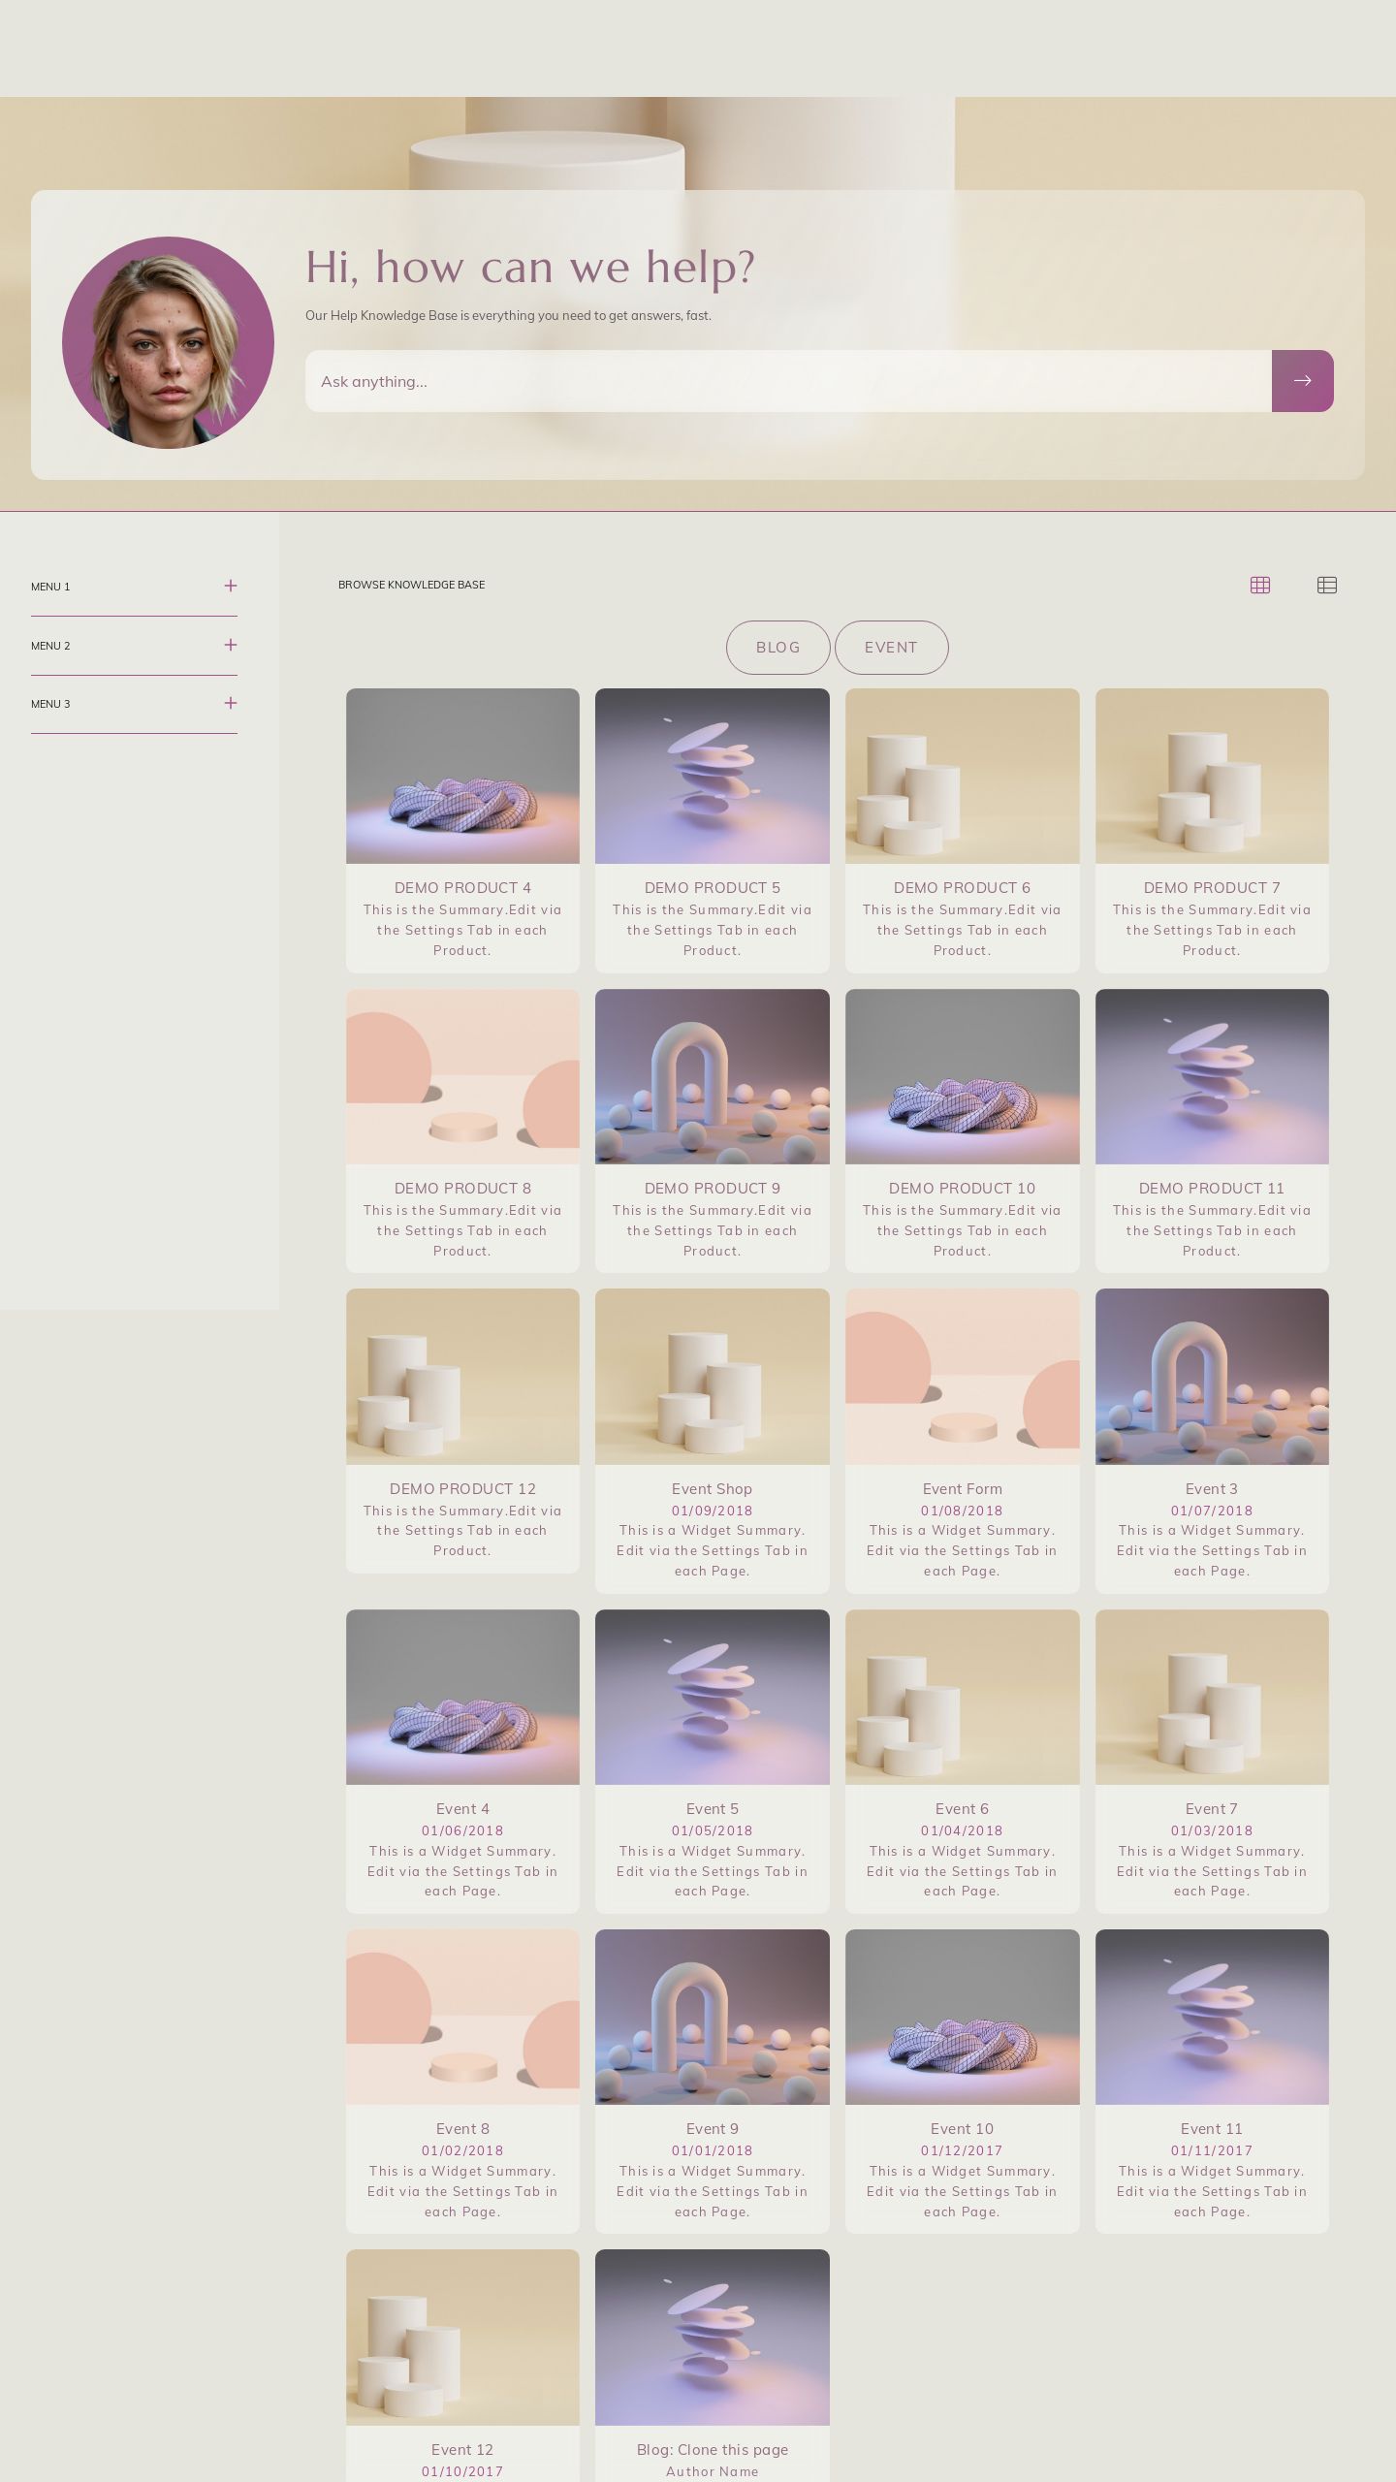The image size is (1396, 2482).
Task: Open Demo Product 9 arch image
Action: (x=712, y=1076)
